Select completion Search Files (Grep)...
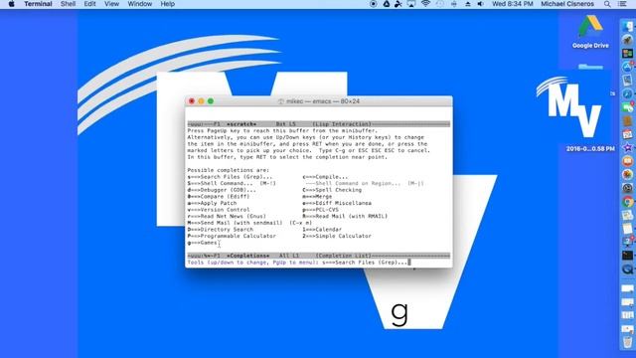 pyautogui.click(x=230, y=177)
